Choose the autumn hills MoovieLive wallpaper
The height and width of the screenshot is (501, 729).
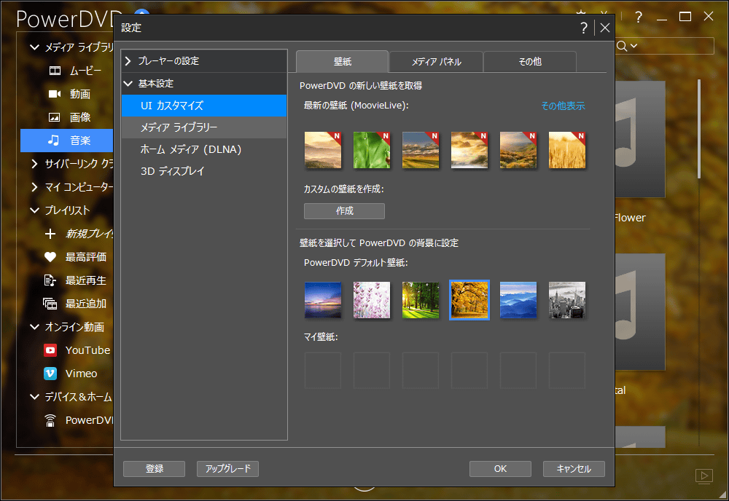tap(518, 150)
